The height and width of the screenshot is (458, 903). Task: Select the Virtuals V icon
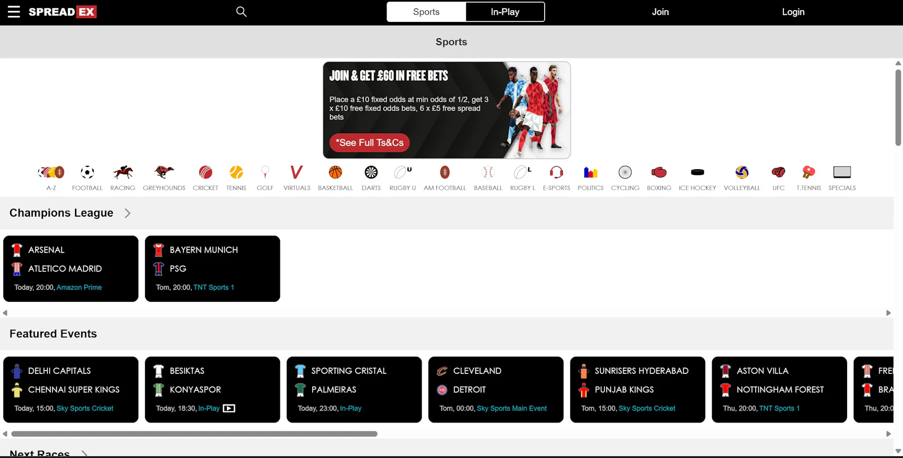pos(297,172)
